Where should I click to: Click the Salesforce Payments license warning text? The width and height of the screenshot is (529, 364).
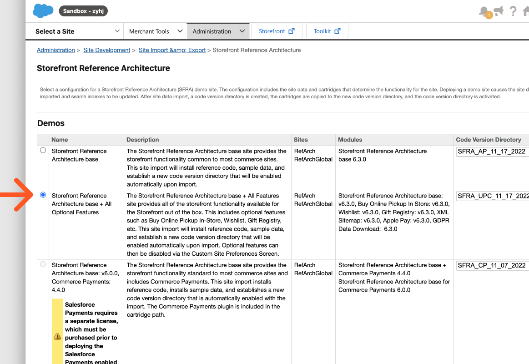coord(91,333)
